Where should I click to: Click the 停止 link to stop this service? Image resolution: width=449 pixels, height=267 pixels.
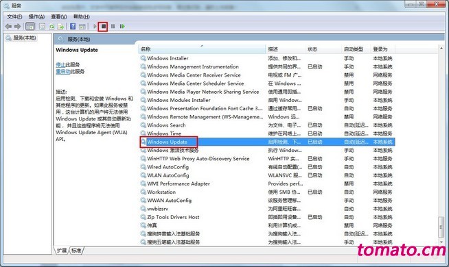pos(60,65)
